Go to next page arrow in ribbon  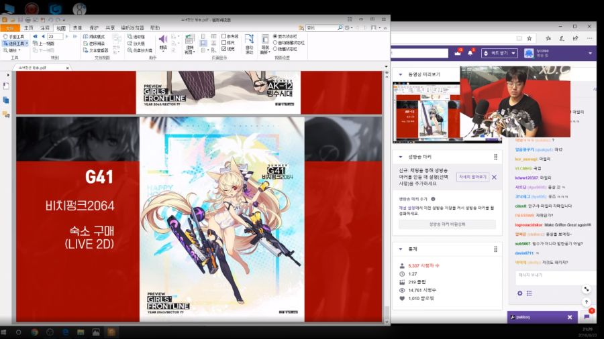pos(67,37)
